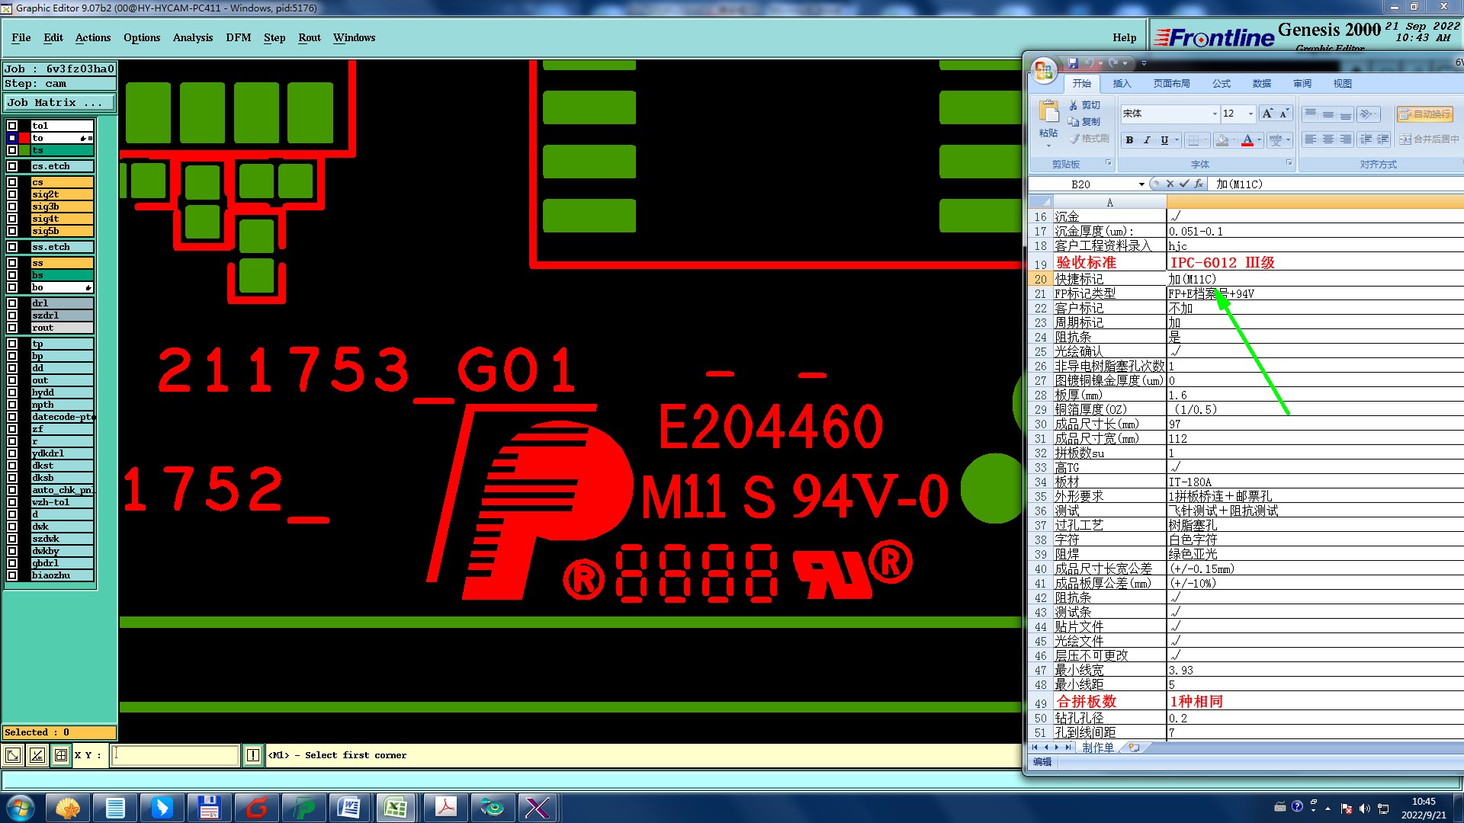Confirm entry with formula bar checkmark
The width and height of the screenshot is (1464, 823).
click(x=1184, y=184)
